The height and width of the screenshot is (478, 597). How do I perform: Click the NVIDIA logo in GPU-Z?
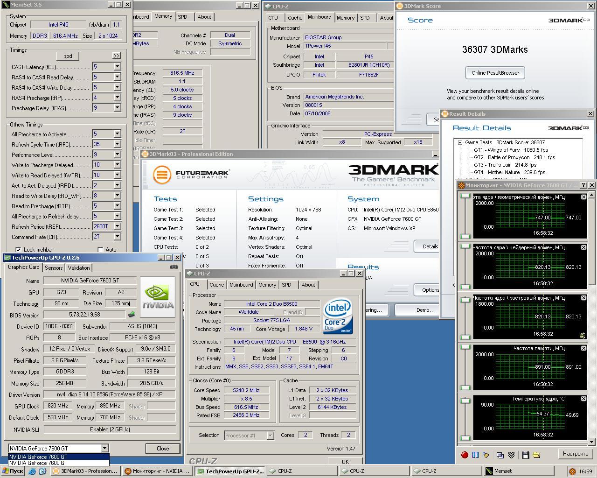click(158, 297)
